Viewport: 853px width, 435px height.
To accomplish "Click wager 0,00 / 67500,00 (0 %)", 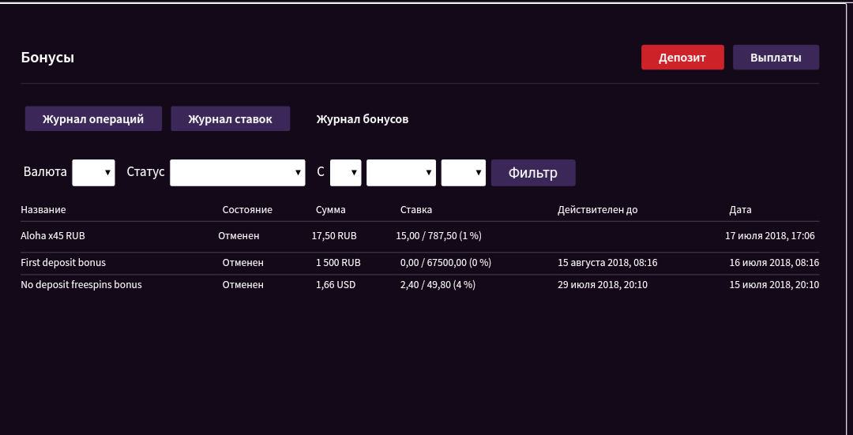I will pos(445,263).
